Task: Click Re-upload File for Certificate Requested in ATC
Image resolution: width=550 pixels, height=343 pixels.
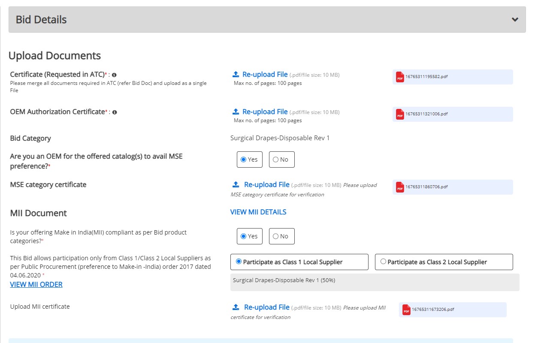Action: pyautogui.click(x=266, y=74)
